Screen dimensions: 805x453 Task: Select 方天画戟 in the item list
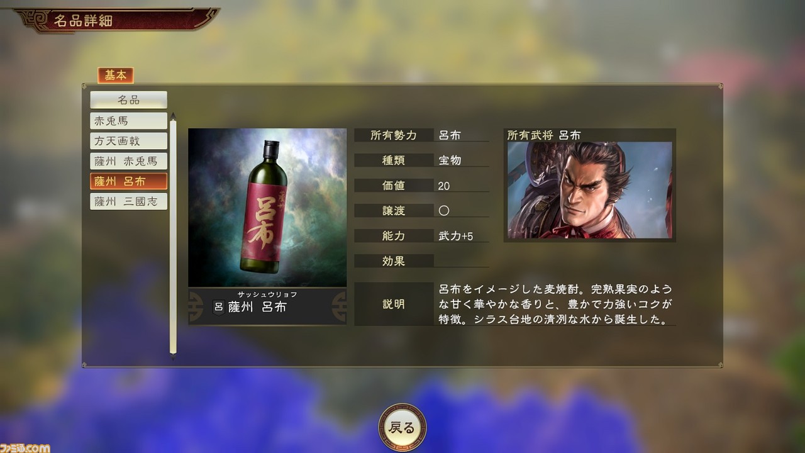(128, 141)
